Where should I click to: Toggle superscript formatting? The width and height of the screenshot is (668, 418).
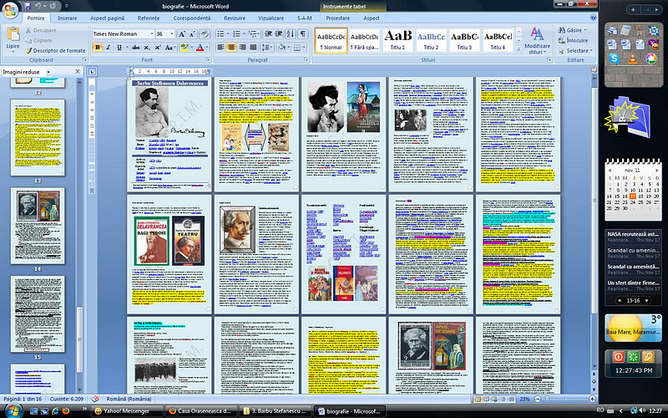(158, 48)
